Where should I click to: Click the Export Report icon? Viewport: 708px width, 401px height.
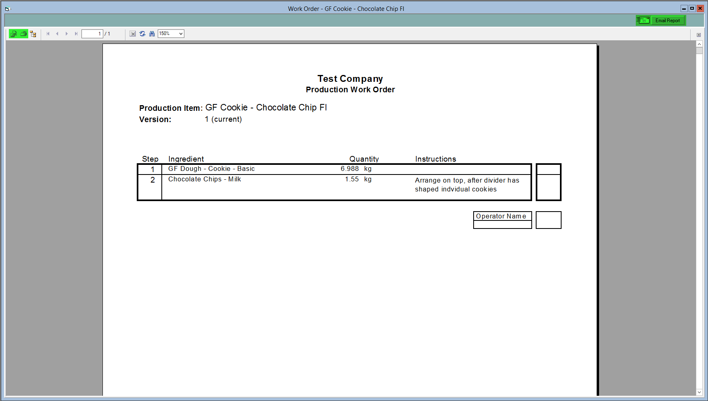click(14, 34)
